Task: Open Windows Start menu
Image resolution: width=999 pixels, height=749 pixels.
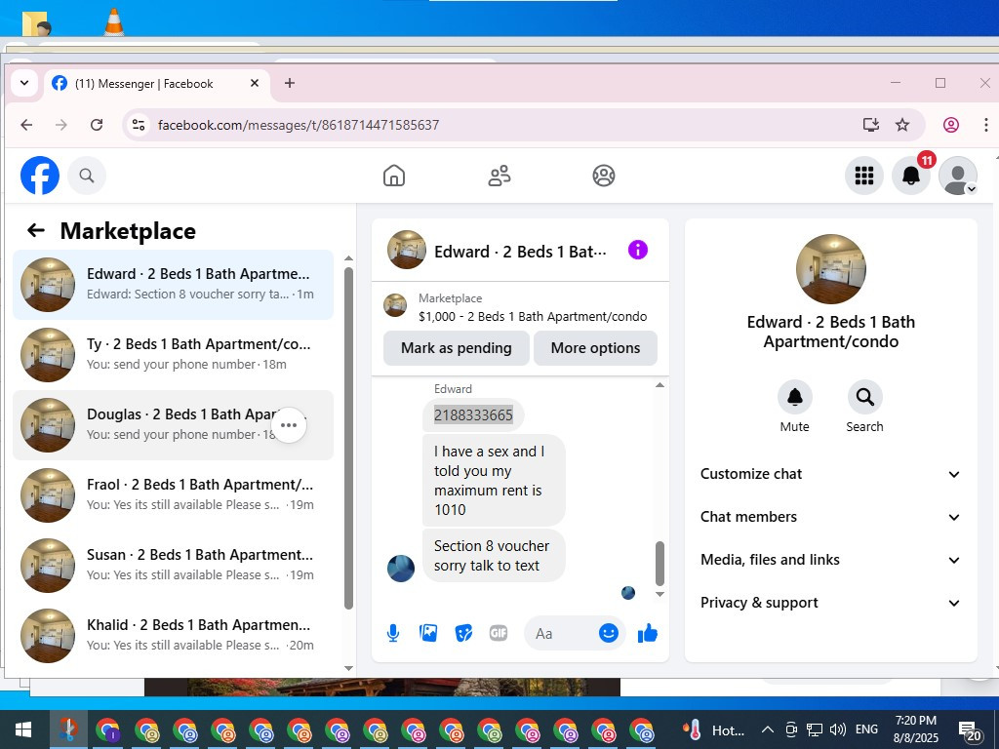Action: click(x=23, y=729)
